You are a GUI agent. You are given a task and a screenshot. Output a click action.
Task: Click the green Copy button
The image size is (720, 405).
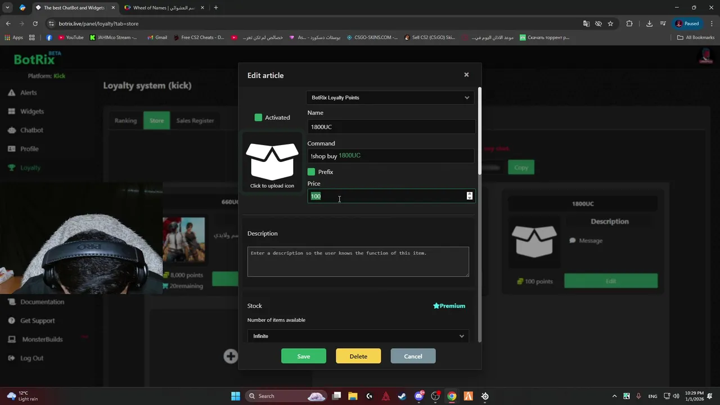click(521, 168)
